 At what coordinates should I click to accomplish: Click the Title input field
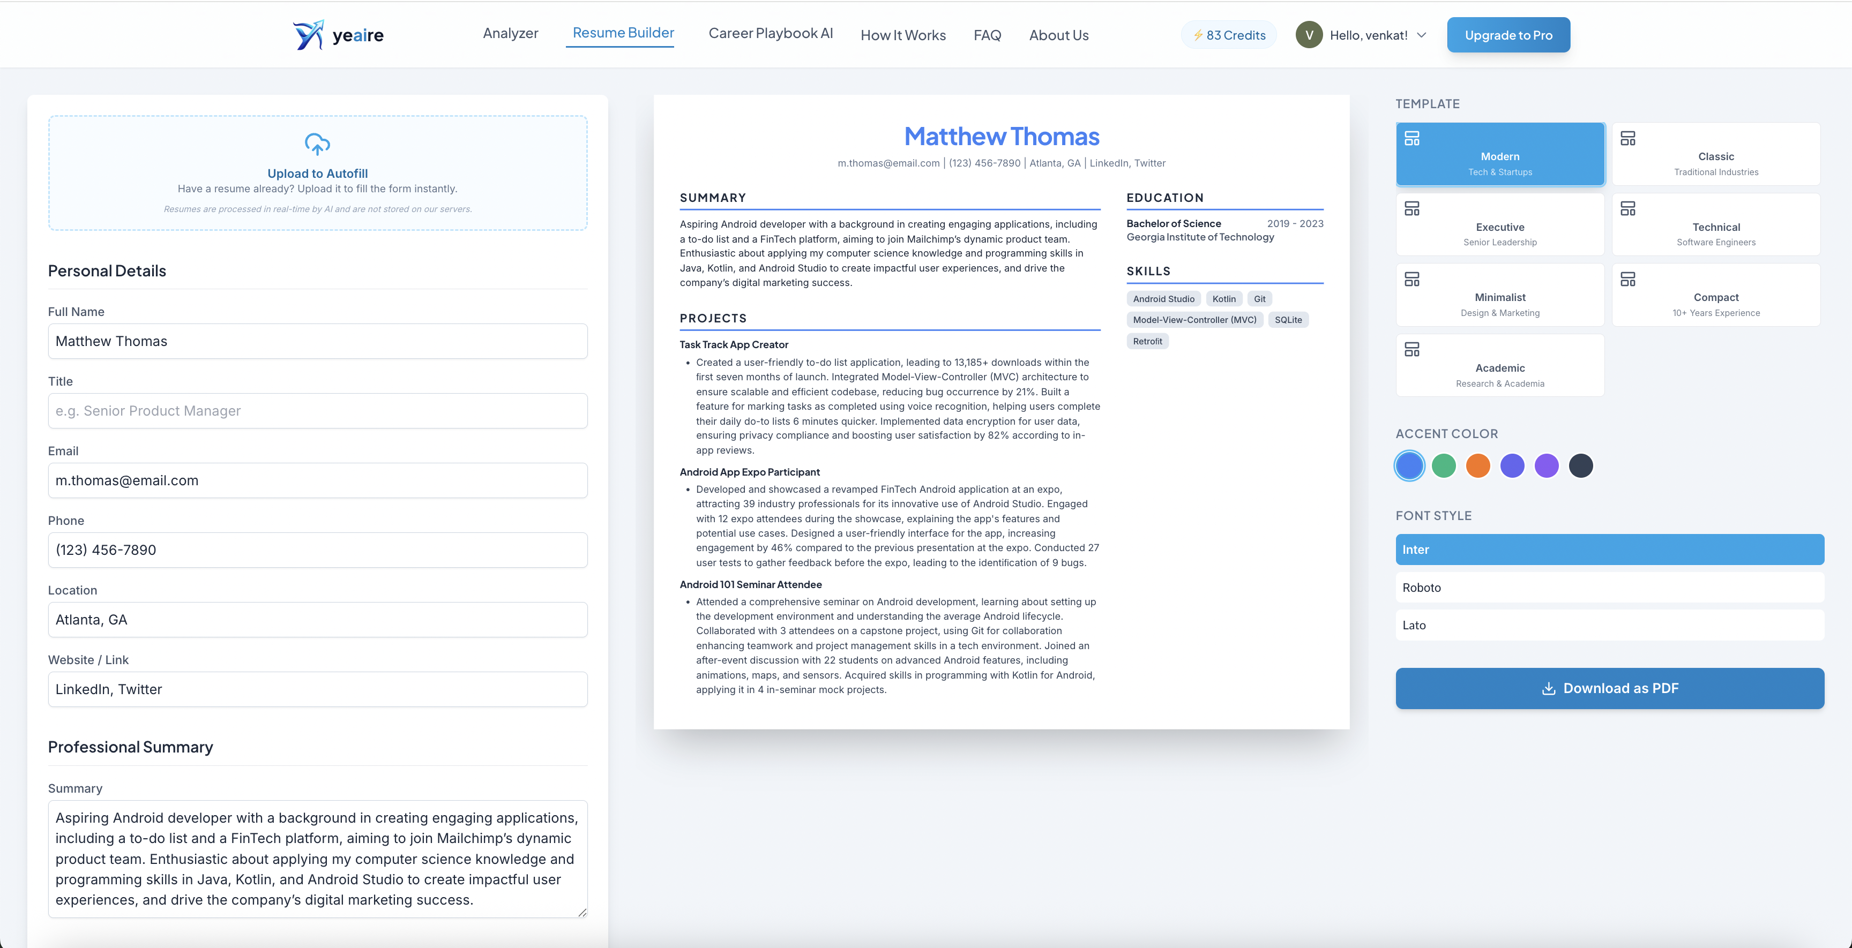click(317, 410)
